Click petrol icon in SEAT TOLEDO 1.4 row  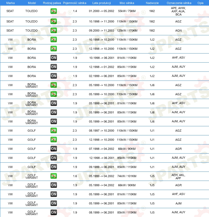click(54, 11)
